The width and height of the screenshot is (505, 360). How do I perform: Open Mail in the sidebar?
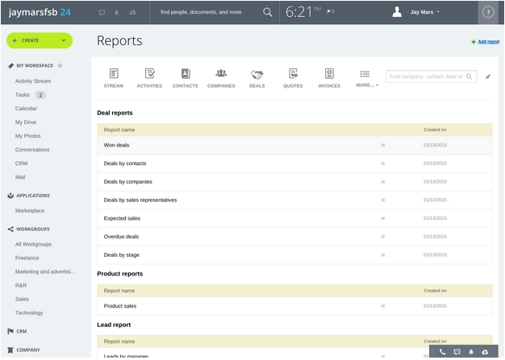[x=20, y=177]
